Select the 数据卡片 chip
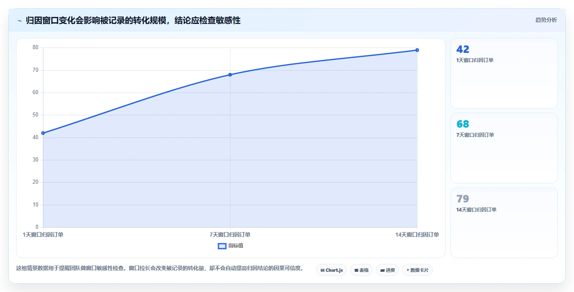This screenshot has height=292, width=574. pos(417,270)
